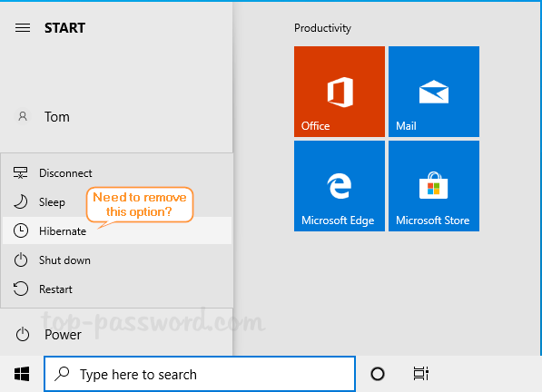542x392 pixels.
Task: Open the Windows Start button
Action: pos(22,374)
